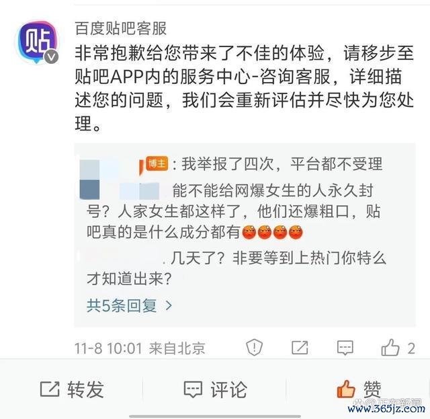The width and height of the screenshot is (430, 419).
Task: Tap the 评论 comment button
Action: (215, 389)
